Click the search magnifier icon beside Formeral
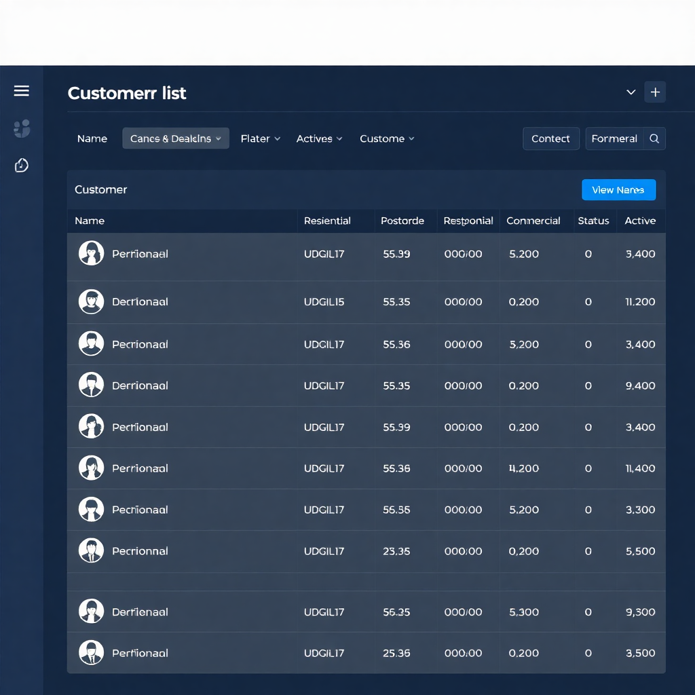 pyautogui.click(x=654, y=138)
